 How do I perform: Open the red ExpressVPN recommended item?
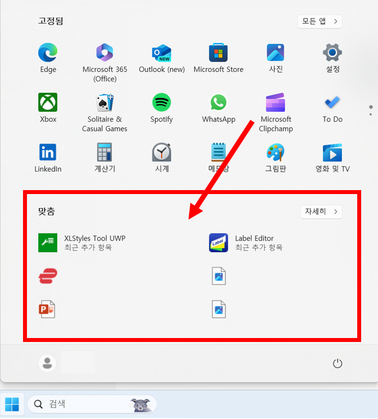tap(48, 276)
